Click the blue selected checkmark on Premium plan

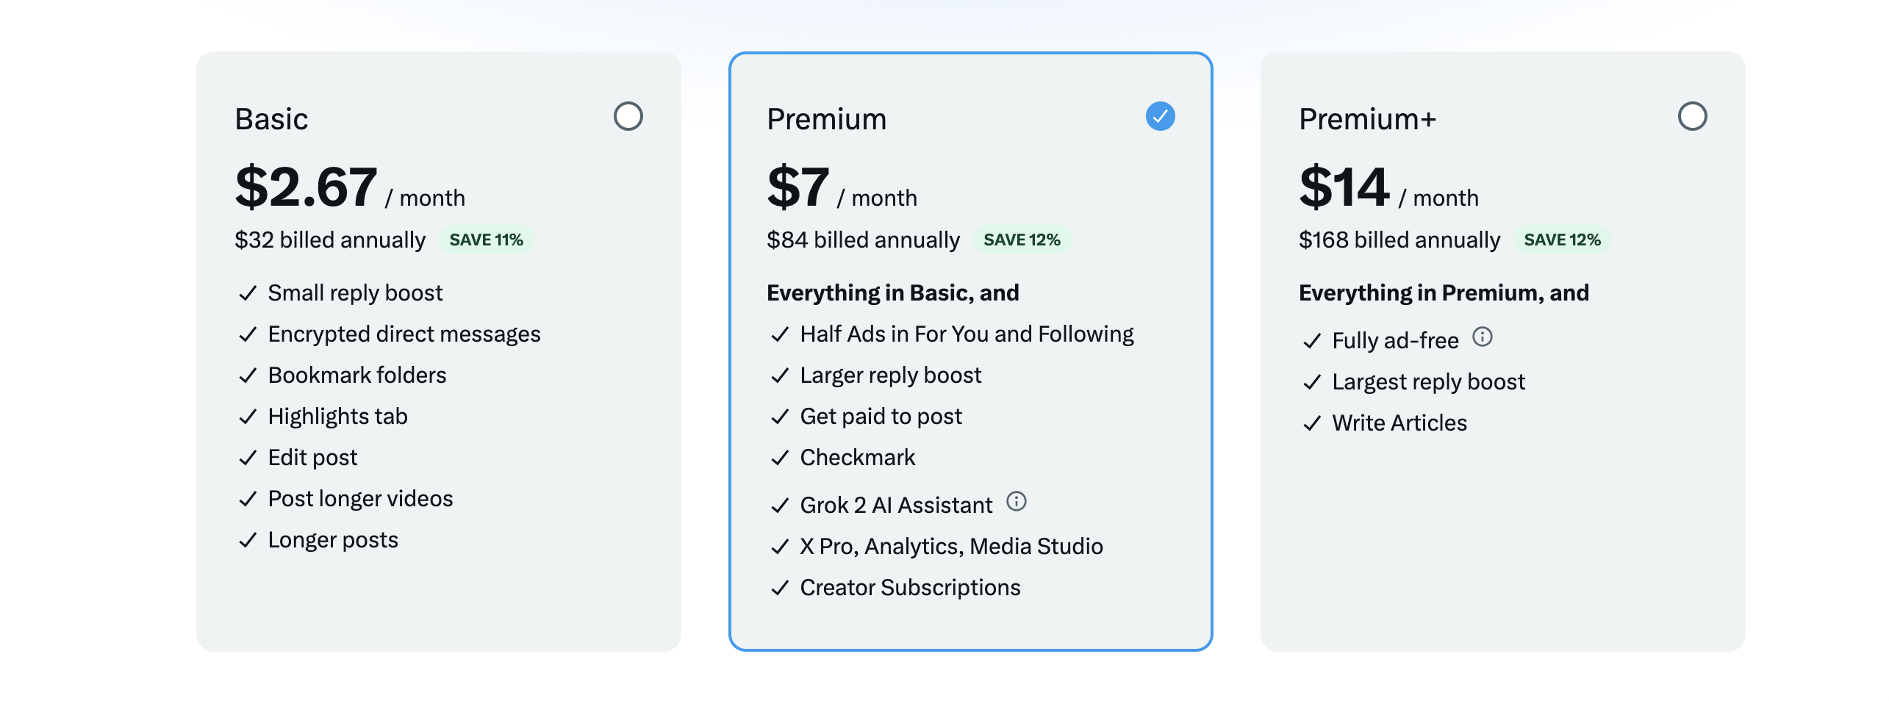point(1160,115)
